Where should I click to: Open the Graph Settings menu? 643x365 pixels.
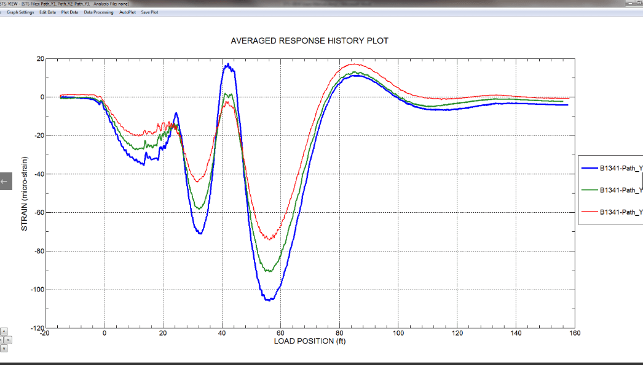(x=20, y=12)
